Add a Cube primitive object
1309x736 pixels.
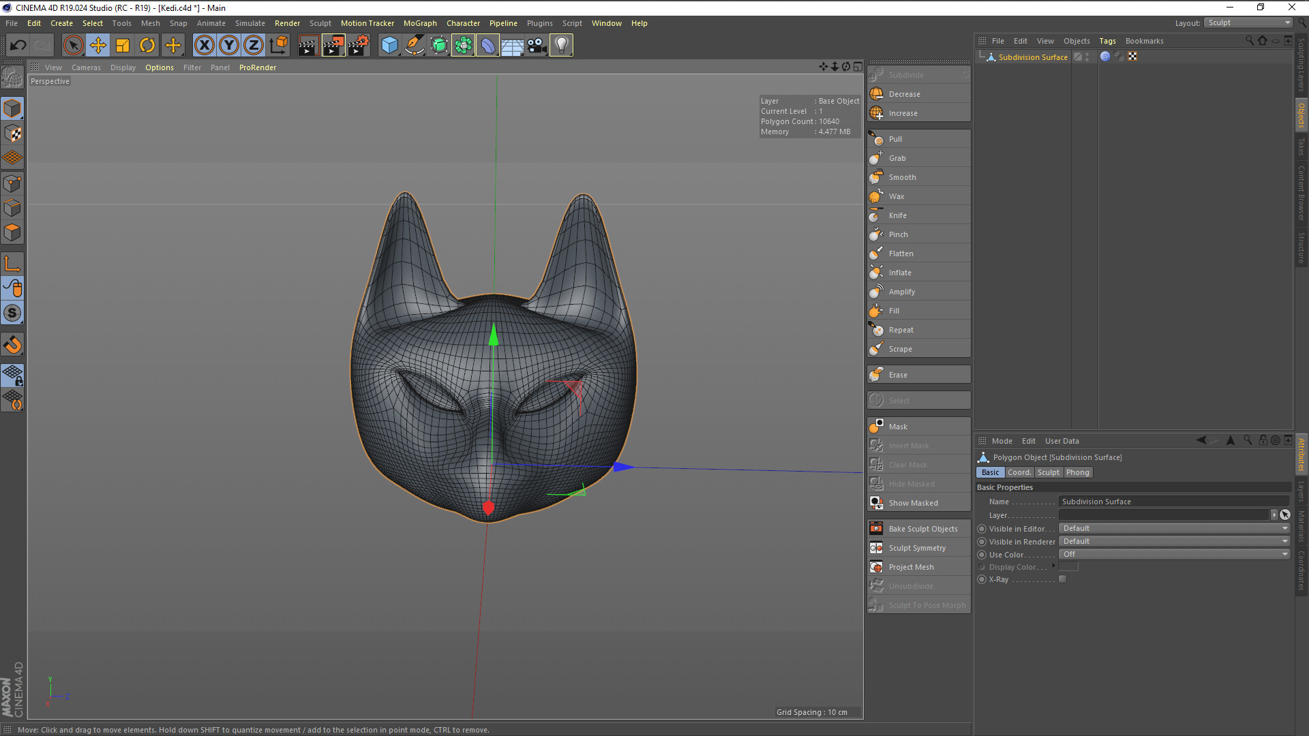(389, 46)
